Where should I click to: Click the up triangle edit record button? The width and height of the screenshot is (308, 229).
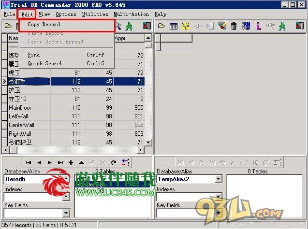point(82,162)
